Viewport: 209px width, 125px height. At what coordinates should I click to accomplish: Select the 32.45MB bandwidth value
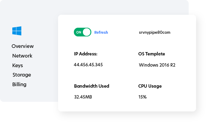pyautogui.click(x=83, y=97)
